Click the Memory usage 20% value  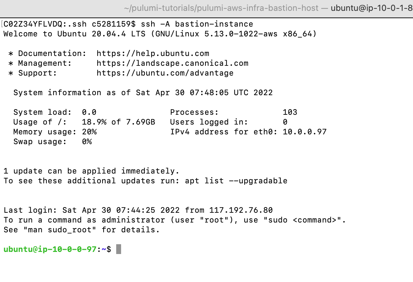point(89,132)
